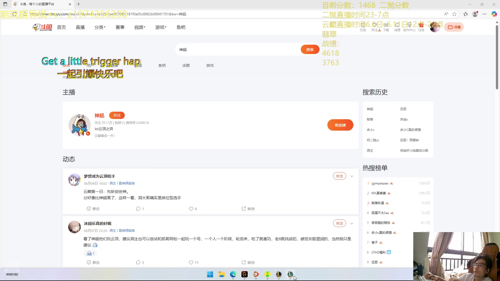The image size is (500, 281).
Task: Click the 看直播 button
Action: click(340, 125)
